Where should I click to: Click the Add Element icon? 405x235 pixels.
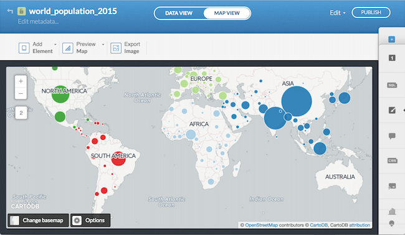pyautogui.click(x=24, y=48)
